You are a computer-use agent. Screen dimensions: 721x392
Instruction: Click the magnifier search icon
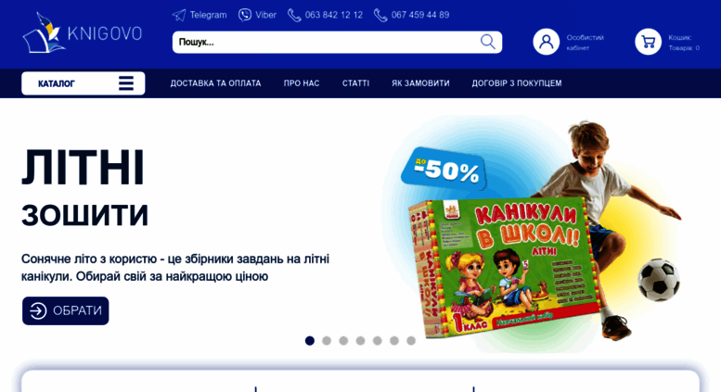[x=488, y=42]
